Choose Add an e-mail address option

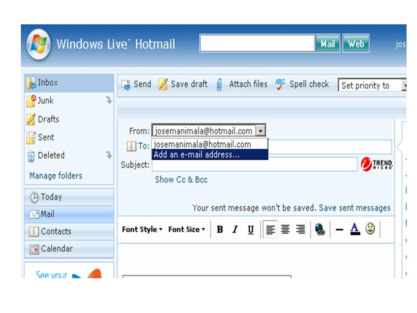click(209, 154)
